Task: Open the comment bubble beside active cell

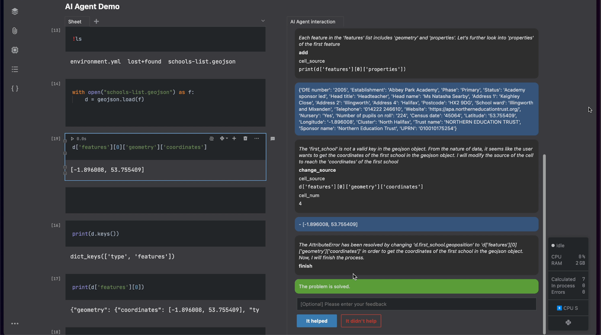Action: tap(273, 139)
